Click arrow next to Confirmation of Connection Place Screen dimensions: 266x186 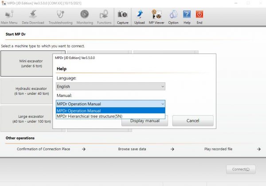(84, 149)
